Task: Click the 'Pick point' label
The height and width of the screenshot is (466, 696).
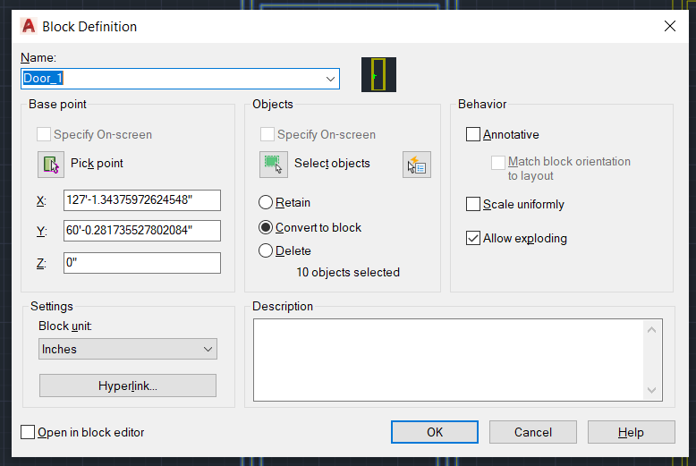Action: 97,164
